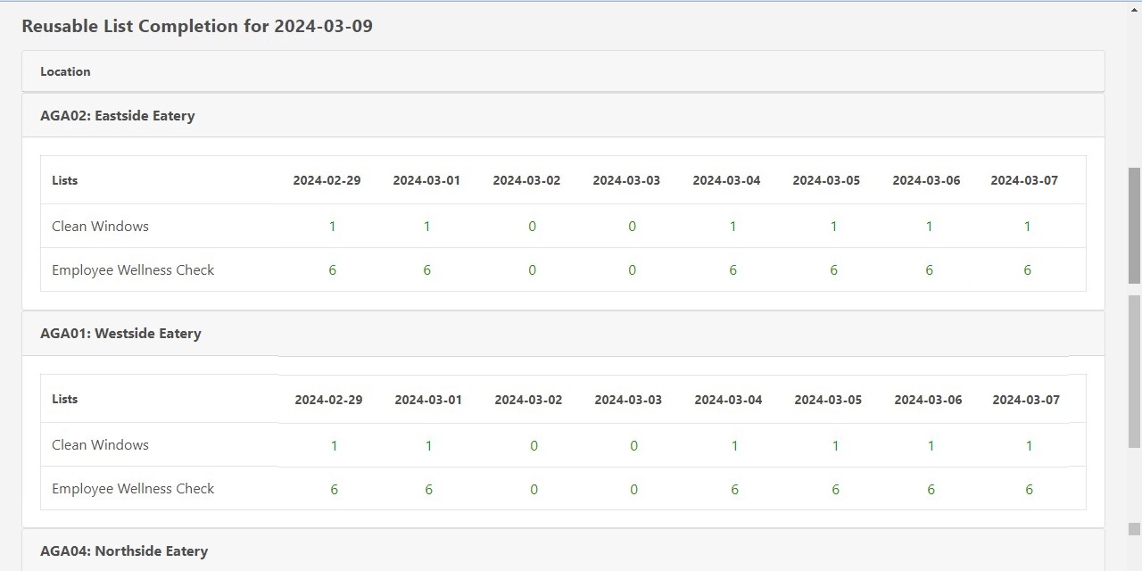Select Employee Wellness Check count for 2024-03-05 at Westside Eatery
The width and height of the screenshot is (1142, 571).
(835, 489)
